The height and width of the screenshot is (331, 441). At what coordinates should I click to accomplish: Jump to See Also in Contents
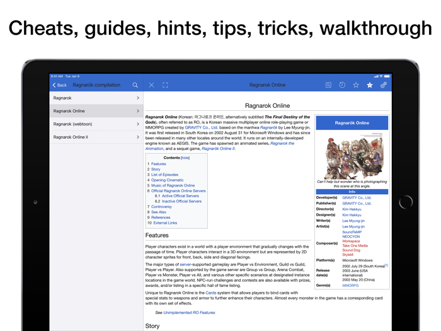(x=159, y=212)
